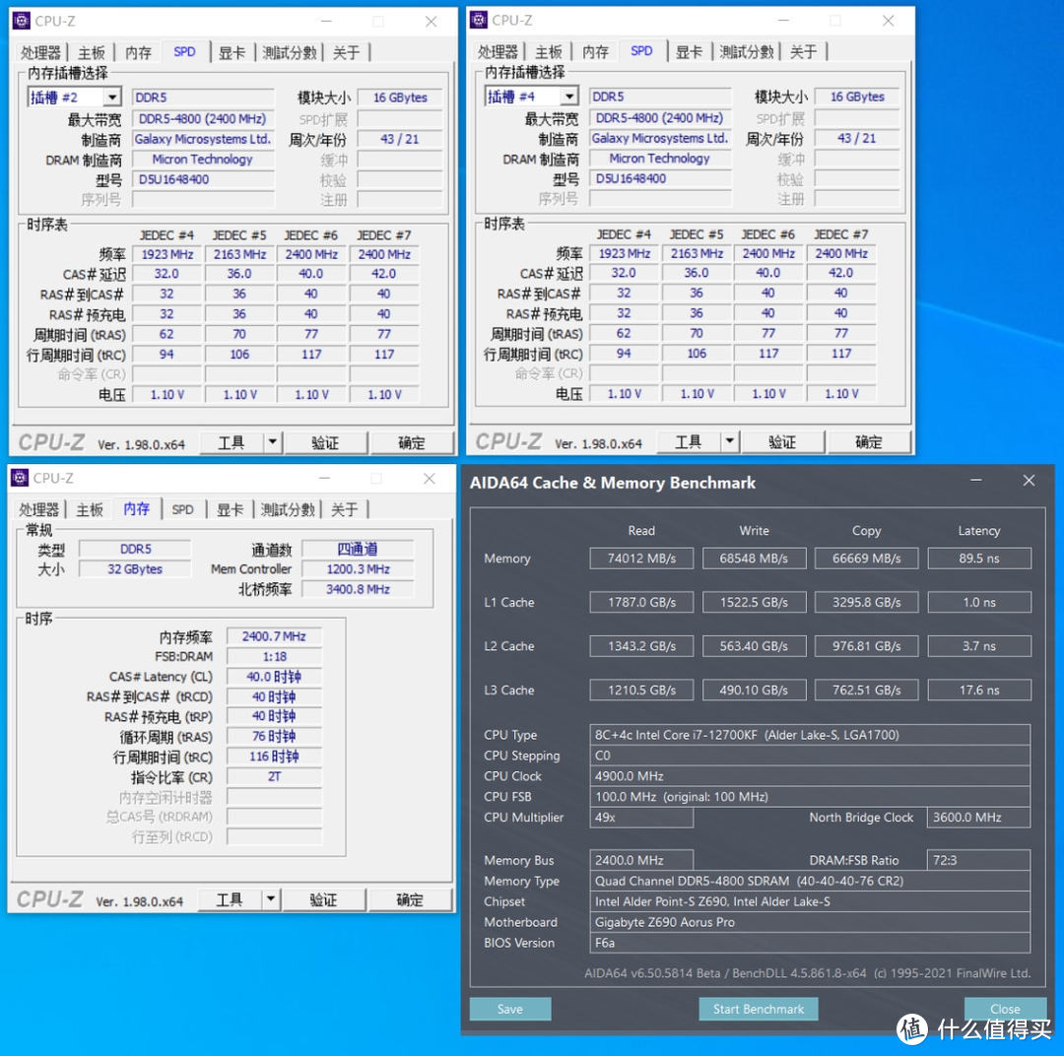The height and width of the screenshot is (1056, 1064).
Task: Open the 处理器 tab in CPU-Z
Action: 40,52
